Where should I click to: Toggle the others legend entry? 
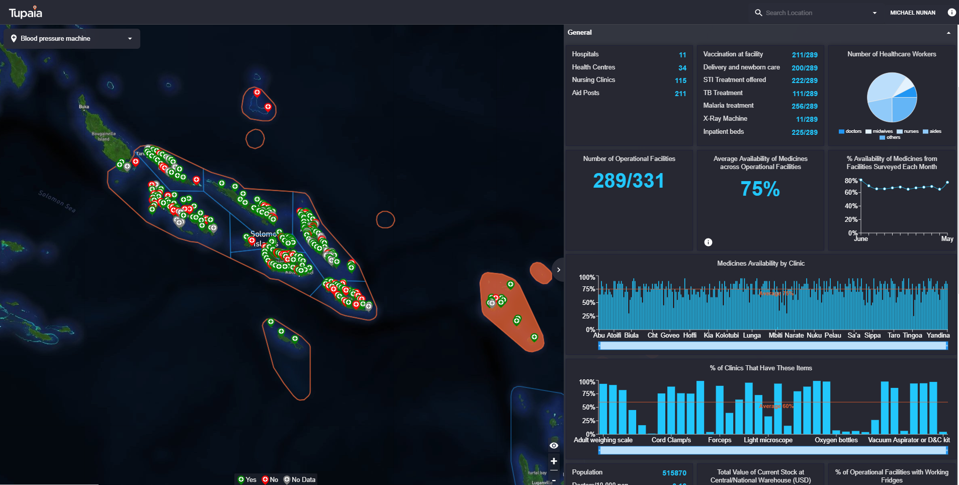[x=890, y=137]
